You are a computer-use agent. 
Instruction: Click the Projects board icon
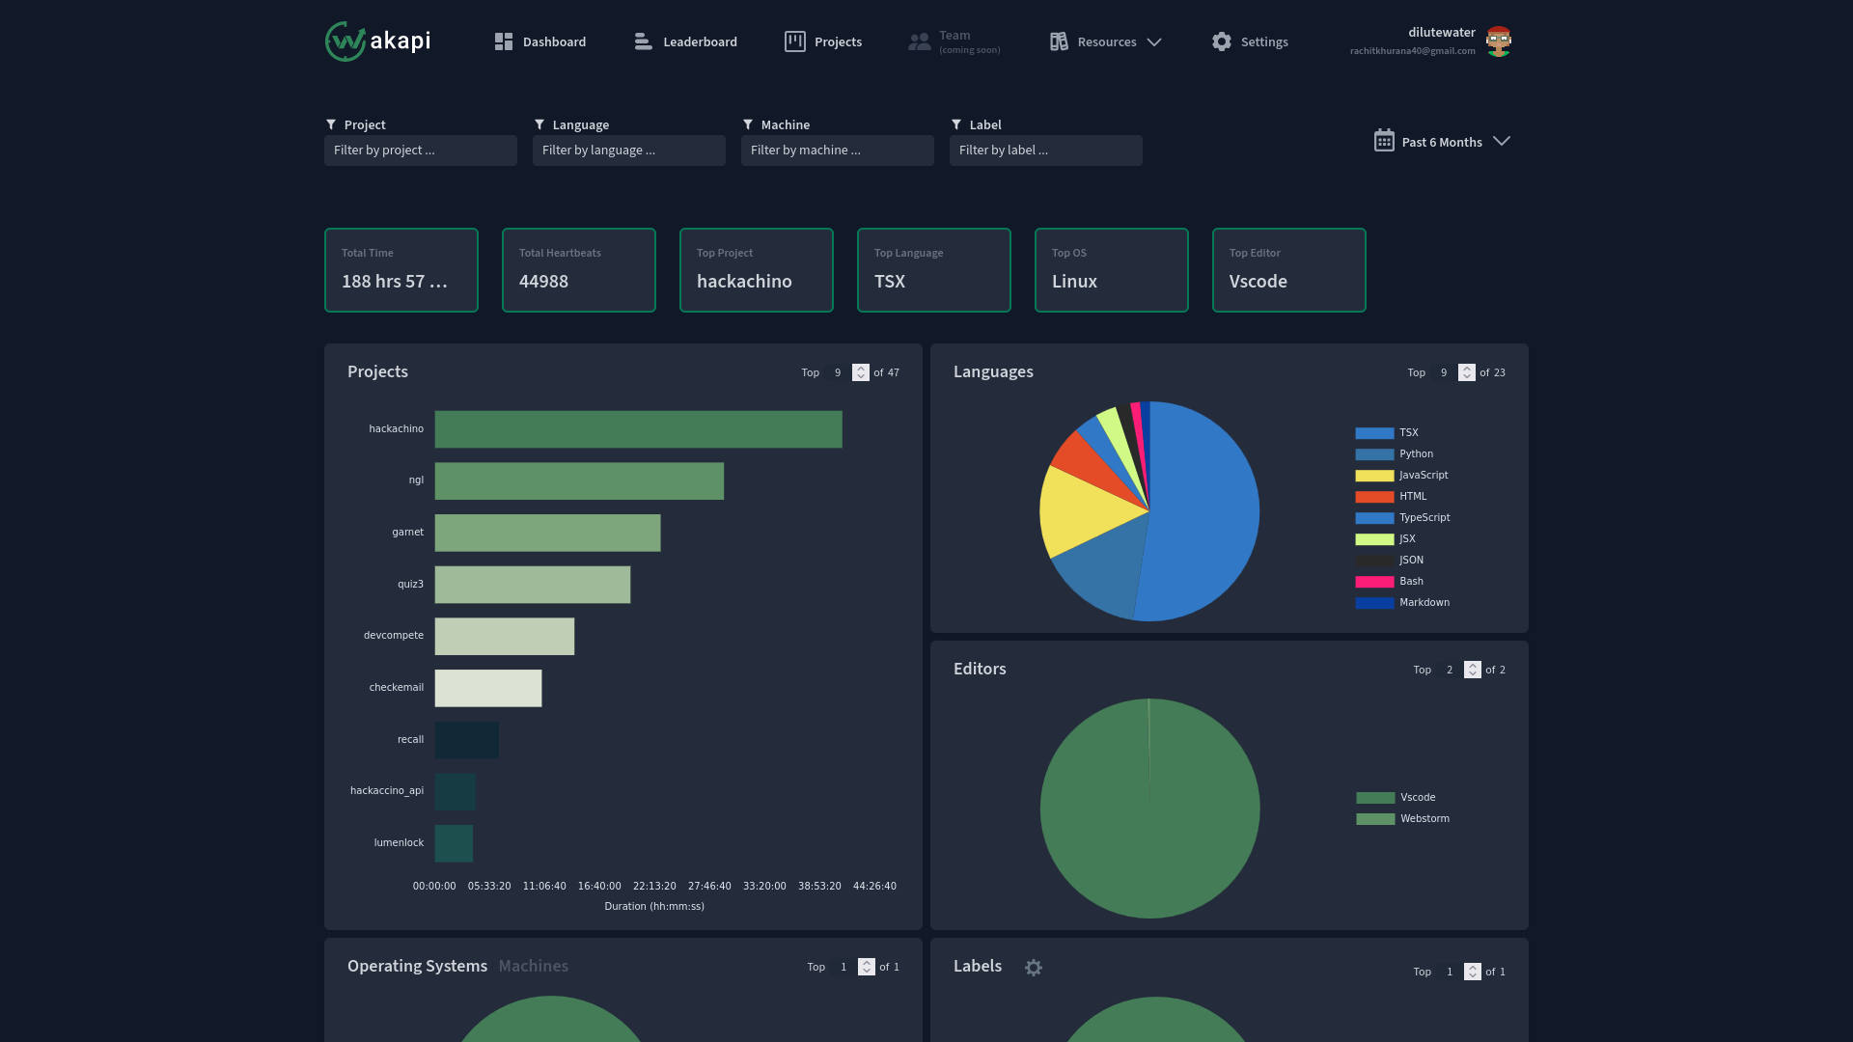click(794, 41)
